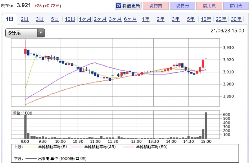
Task: Open the 信用買 margin buy link
Action: [x=209, y=6]
